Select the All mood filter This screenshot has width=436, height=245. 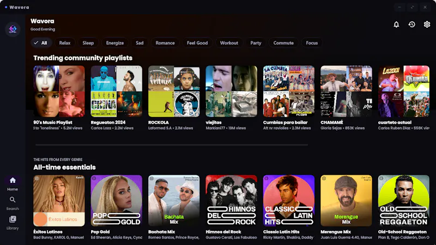(x=40, y=43)
